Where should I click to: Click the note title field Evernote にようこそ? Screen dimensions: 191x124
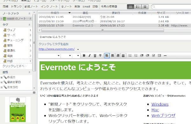115,37
